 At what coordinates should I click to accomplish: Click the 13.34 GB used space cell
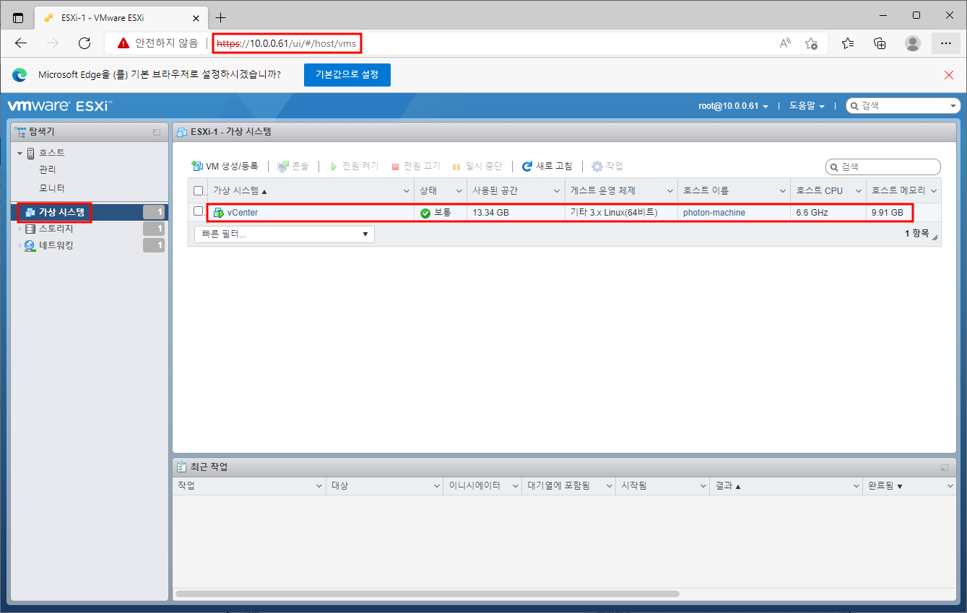tap(490, 213)
